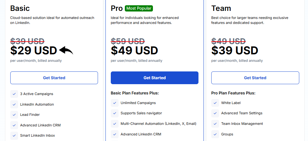308x141 pixels.
Task: Click the Most Popular green badge
Action: (x=139, y=8)
